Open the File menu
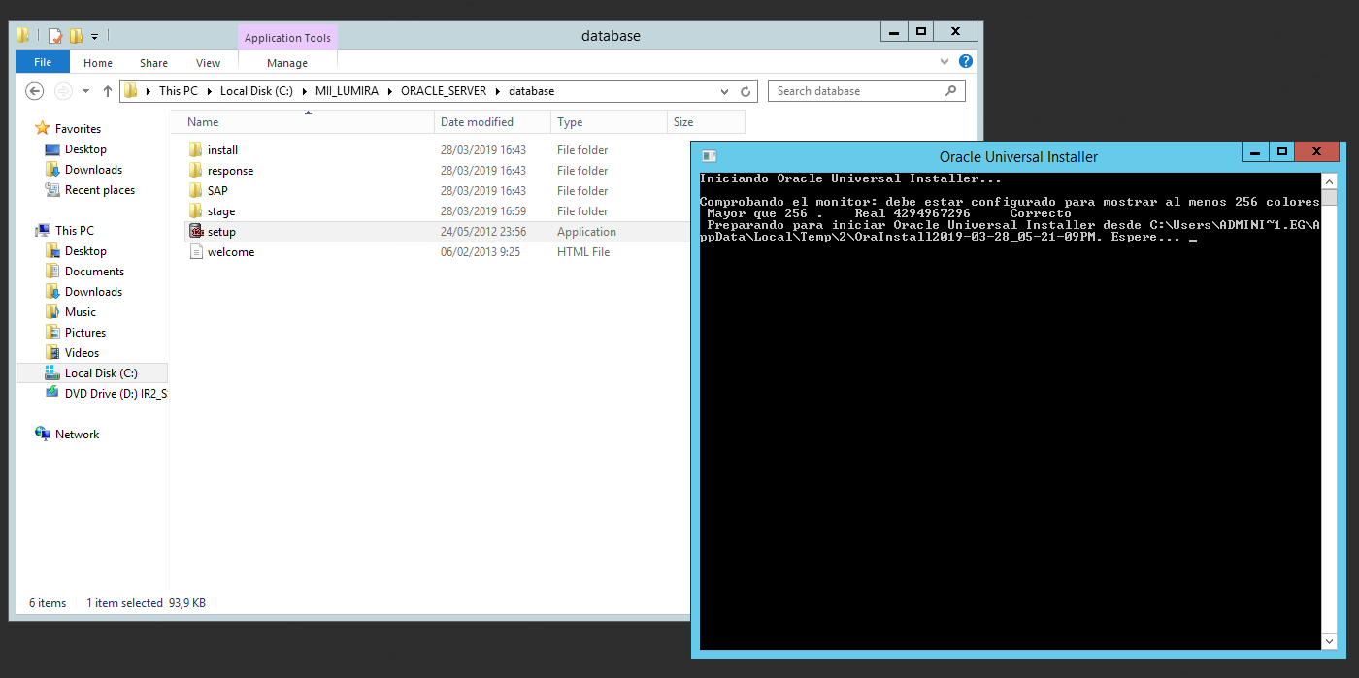Image resolution: width=1359 pixels, height=678 pixels. 43,62
